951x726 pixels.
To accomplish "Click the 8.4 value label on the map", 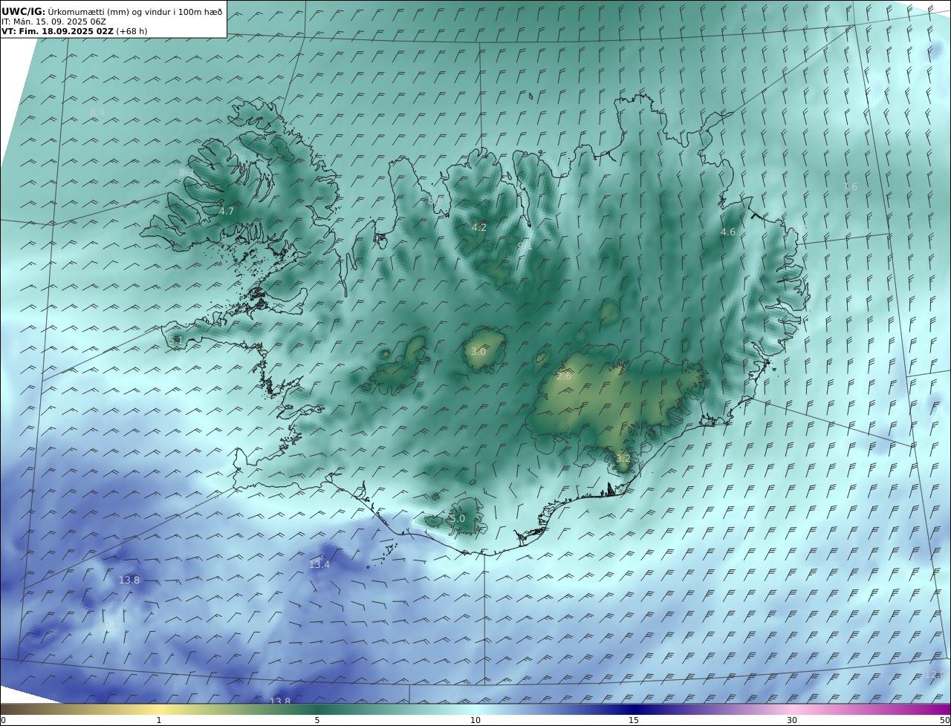I will click(x=97, y=112).
